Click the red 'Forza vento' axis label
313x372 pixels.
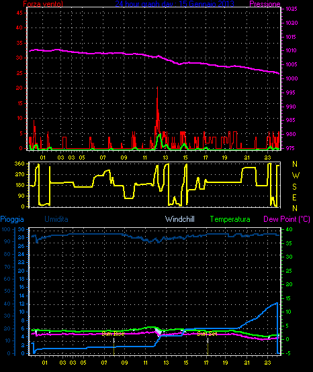[x=43, y=4]
